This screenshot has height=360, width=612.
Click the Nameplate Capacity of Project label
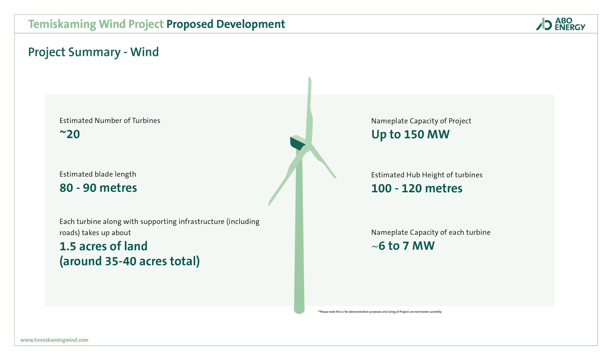point(421,121)
